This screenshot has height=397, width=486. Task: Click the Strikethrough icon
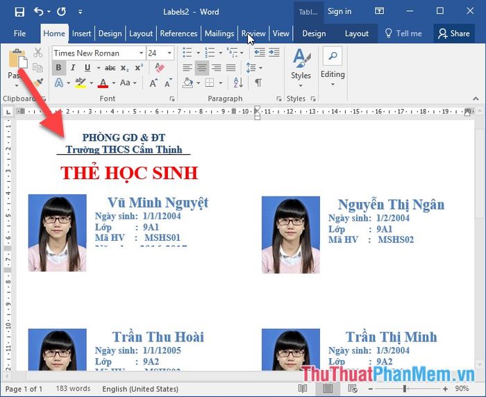[110, 68]
